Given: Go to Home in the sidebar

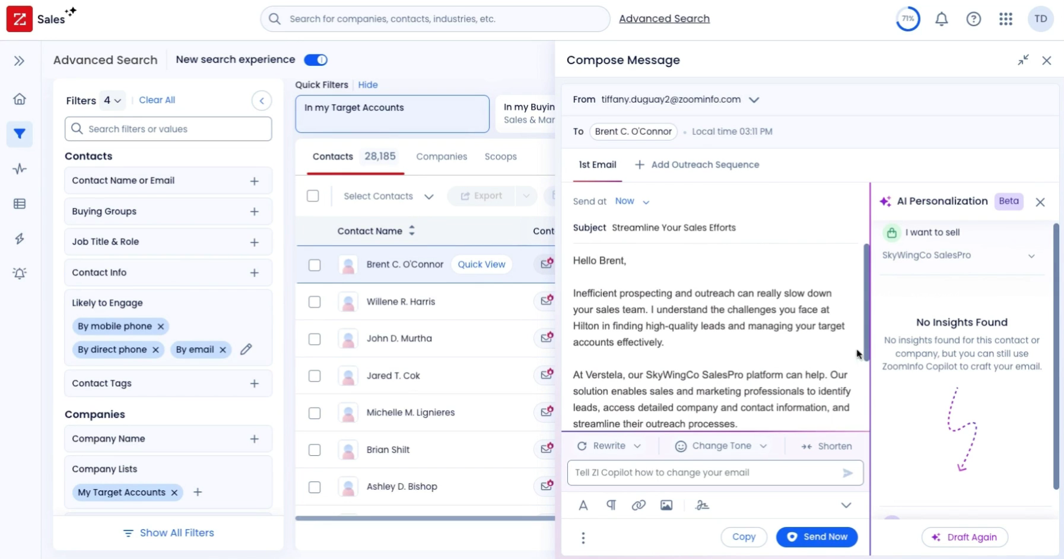Looking at the screenshot, I should pos(20,99).
